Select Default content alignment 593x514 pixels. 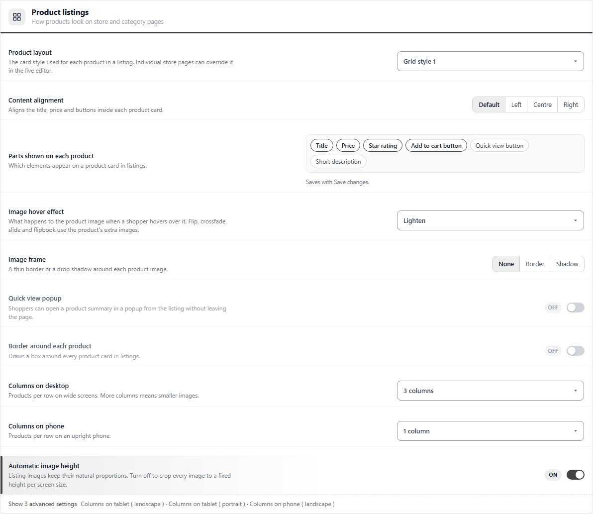489,105
